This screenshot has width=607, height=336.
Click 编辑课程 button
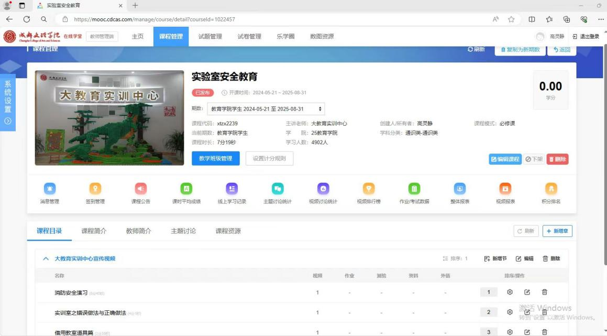505,159
